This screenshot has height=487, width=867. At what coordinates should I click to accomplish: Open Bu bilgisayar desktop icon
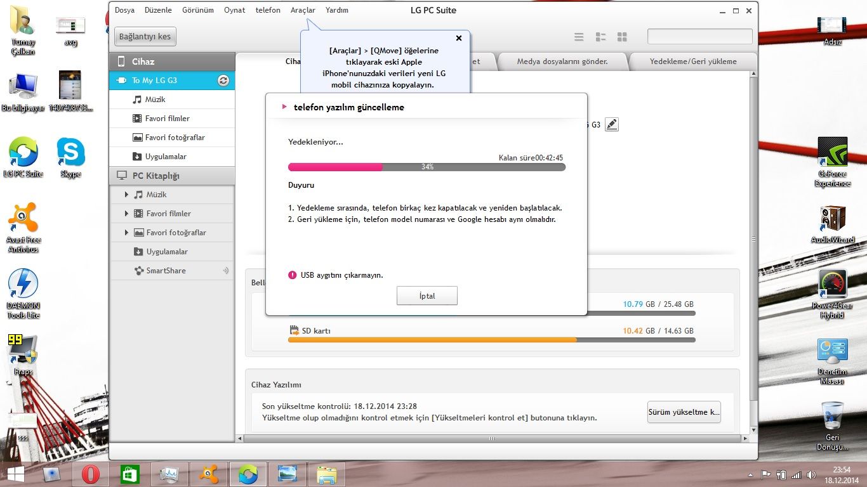pyautogui.click(x=23, y=93)
